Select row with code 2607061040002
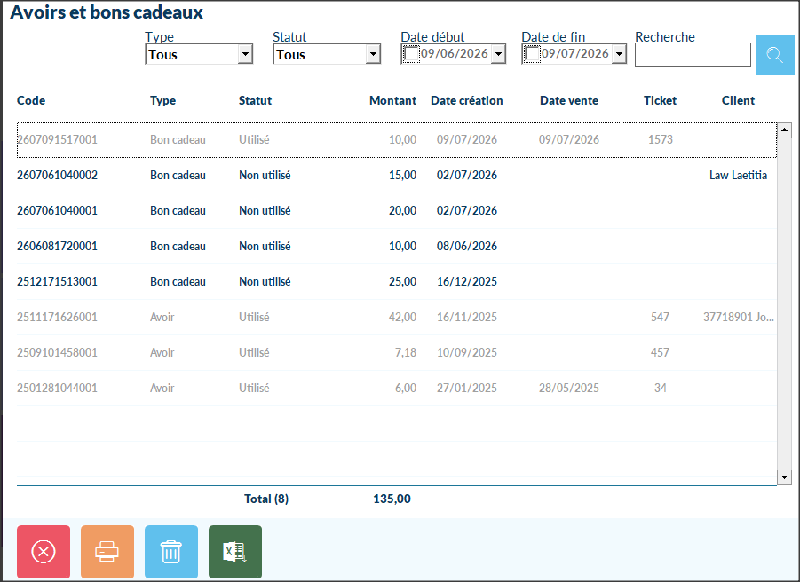Screen dimensions: 800x582 click(x=396, y=176)
